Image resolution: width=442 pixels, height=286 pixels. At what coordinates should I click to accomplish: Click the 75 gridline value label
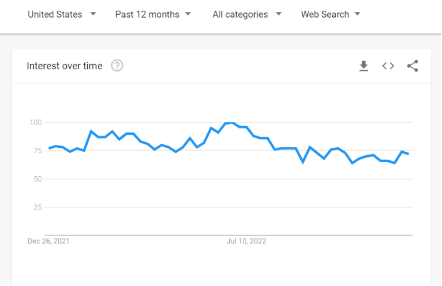[38, 151]
